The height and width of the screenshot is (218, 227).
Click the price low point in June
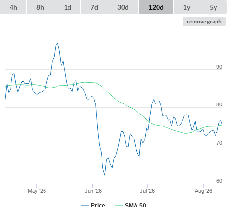pos(105,175)
